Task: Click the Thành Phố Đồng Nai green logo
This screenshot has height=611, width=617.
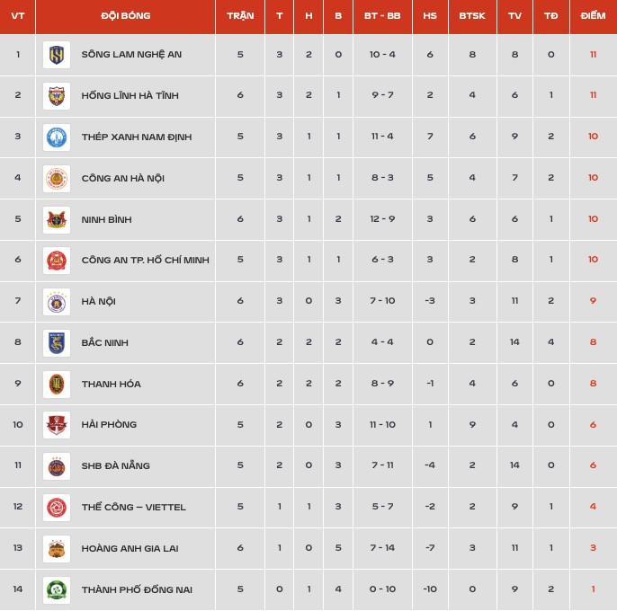Action: point(57,589)
